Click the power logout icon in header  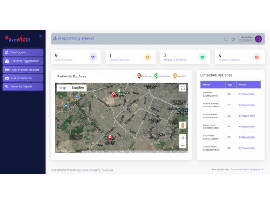point(233,39)
